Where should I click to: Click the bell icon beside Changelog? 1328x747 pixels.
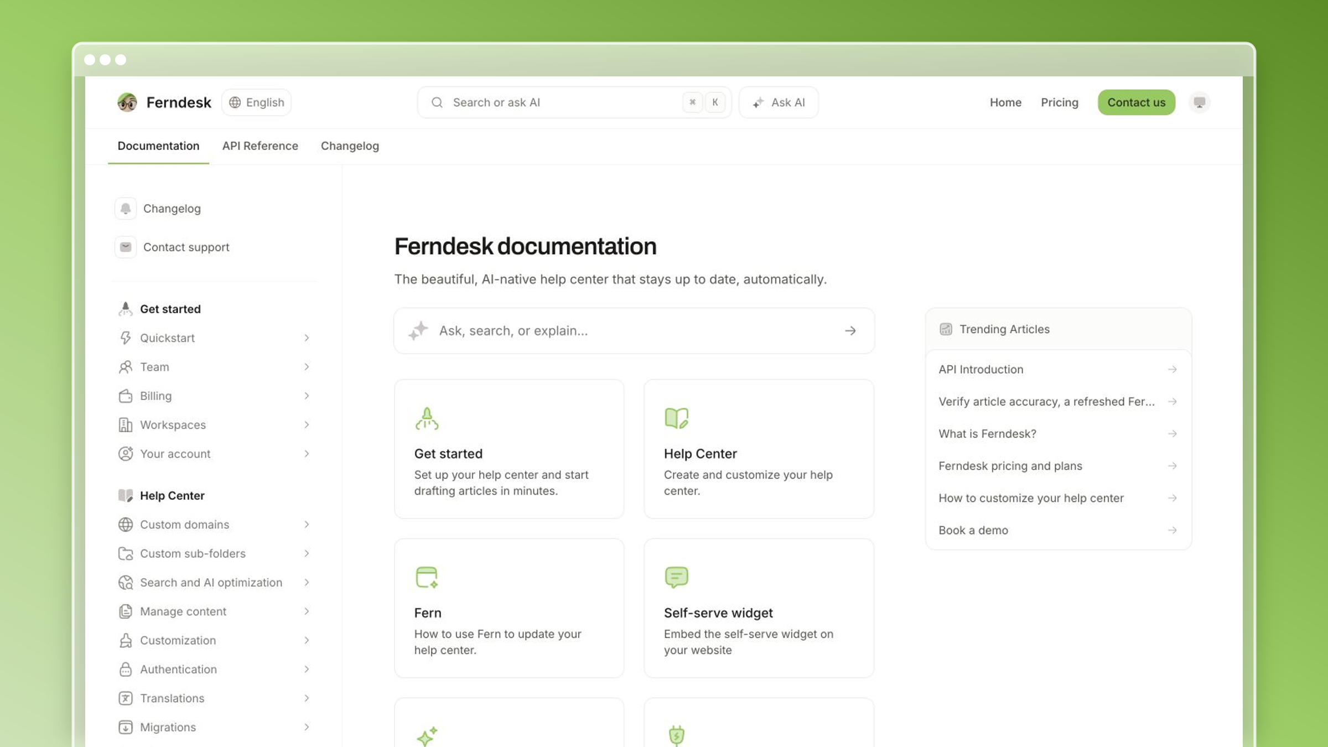click(126, 209)
